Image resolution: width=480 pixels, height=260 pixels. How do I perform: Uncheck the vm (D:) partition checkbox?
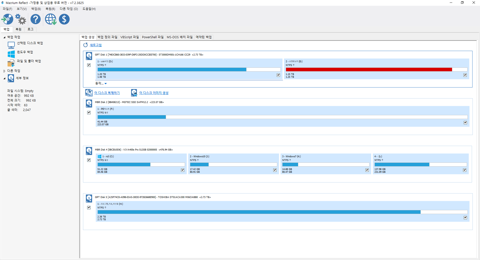click(278, 75)
